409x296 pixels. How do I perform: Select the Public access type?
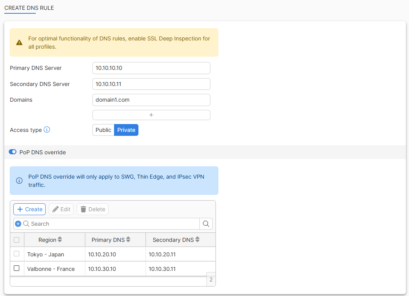click(x=103, y=130)
